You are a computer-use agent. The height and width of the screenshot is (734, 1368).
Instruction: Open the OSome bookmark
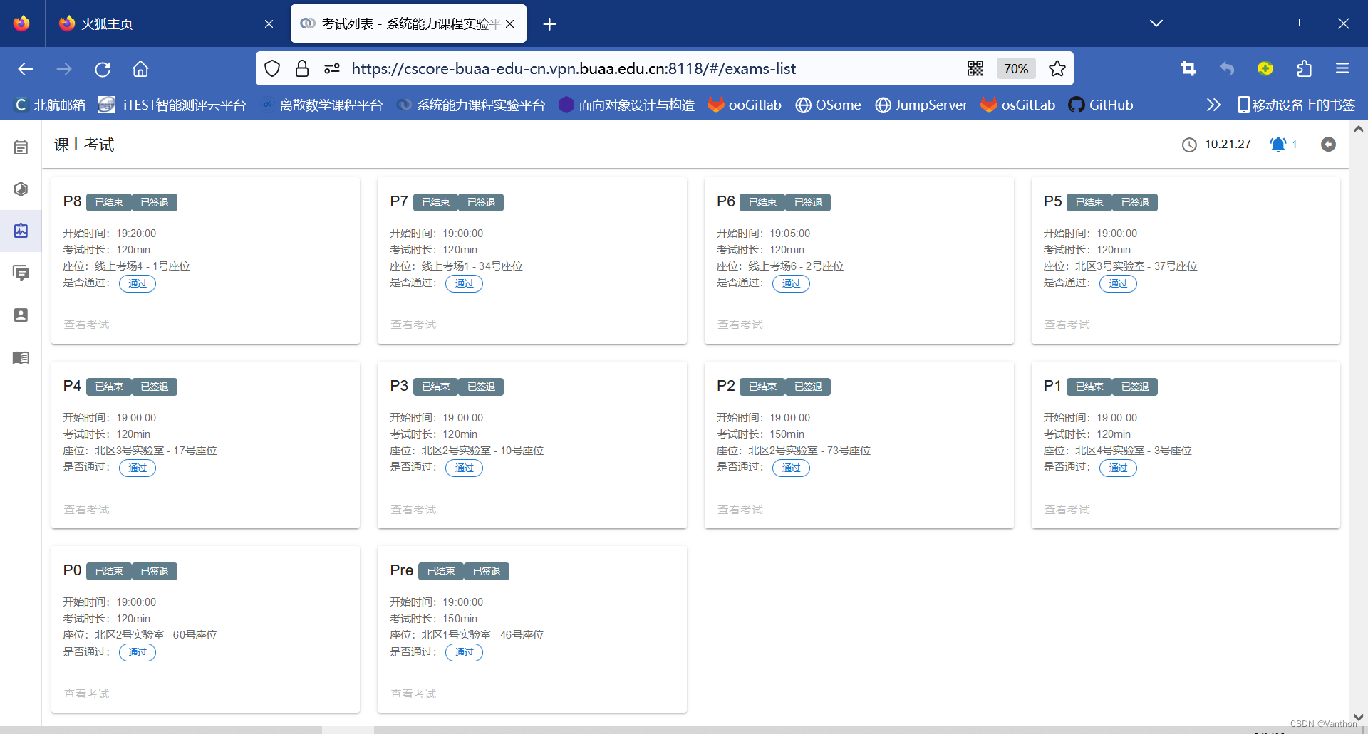pos(828,105)
